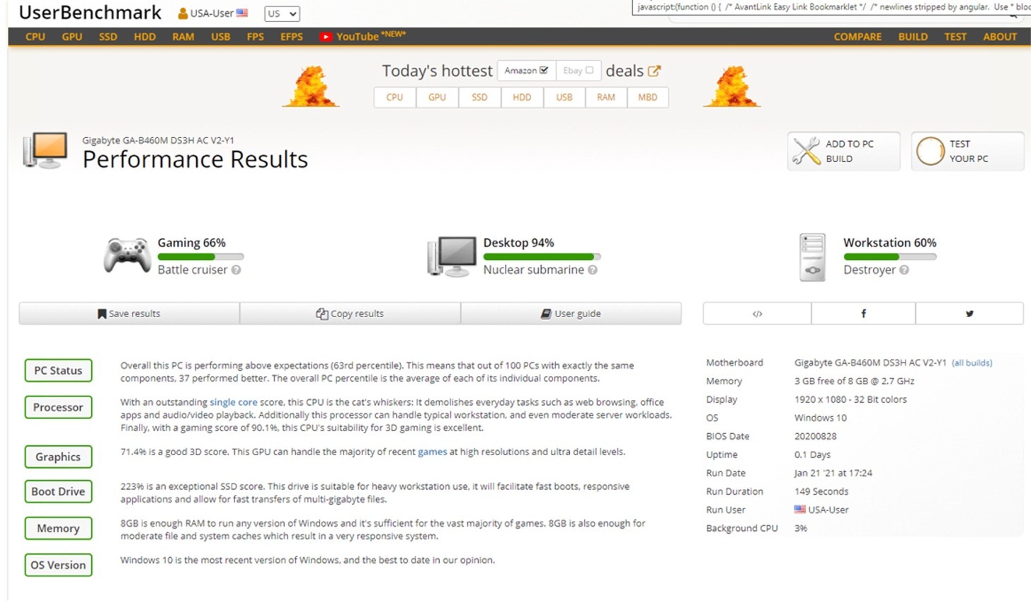Screen dimensions: 1031x601
Task: Click the Workstation 60% progress bar
Action: coord(890,257)
